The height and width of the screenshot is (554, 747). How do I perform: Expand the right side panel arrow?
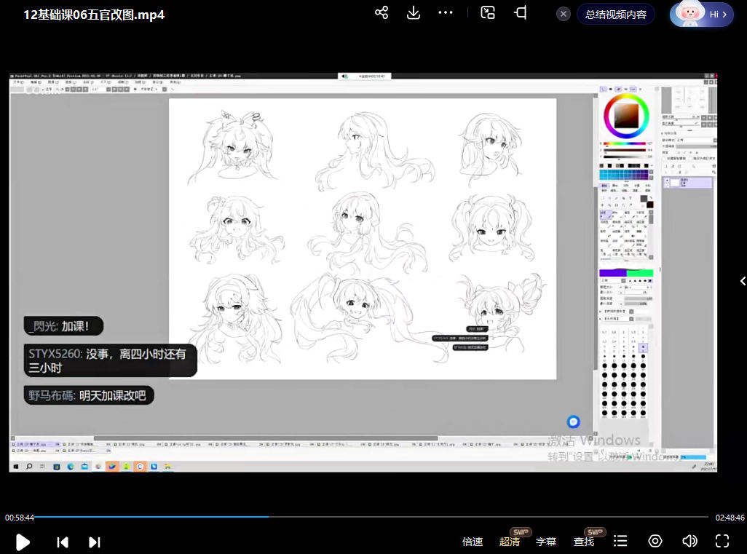743,281
